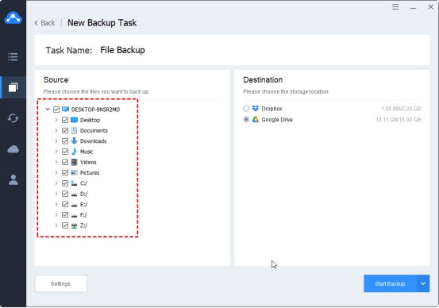Viewport: 439px width, 308px height.
Task: Open the hamburger menu in title bar
Action: pyautogui.click(x=395, y=7)
